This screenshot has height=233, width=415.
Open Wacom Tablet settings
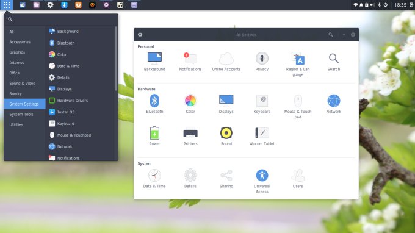tap(262, 136)
